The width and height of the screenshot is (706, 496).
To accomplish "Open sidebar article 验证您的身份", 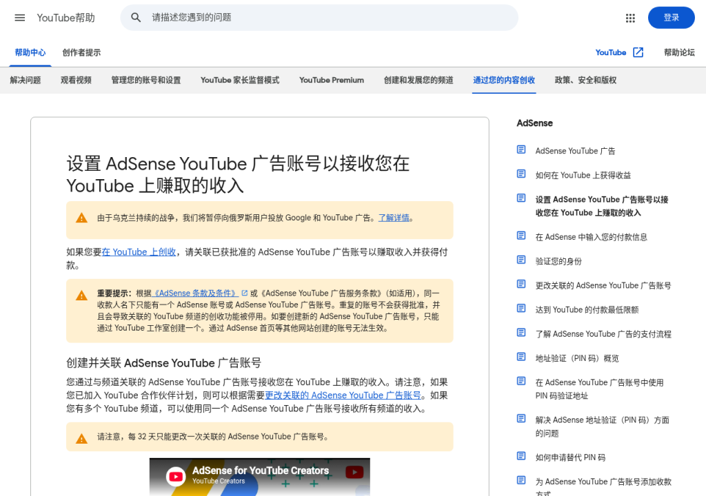I will pyautogui.click(x=558, y=261).
